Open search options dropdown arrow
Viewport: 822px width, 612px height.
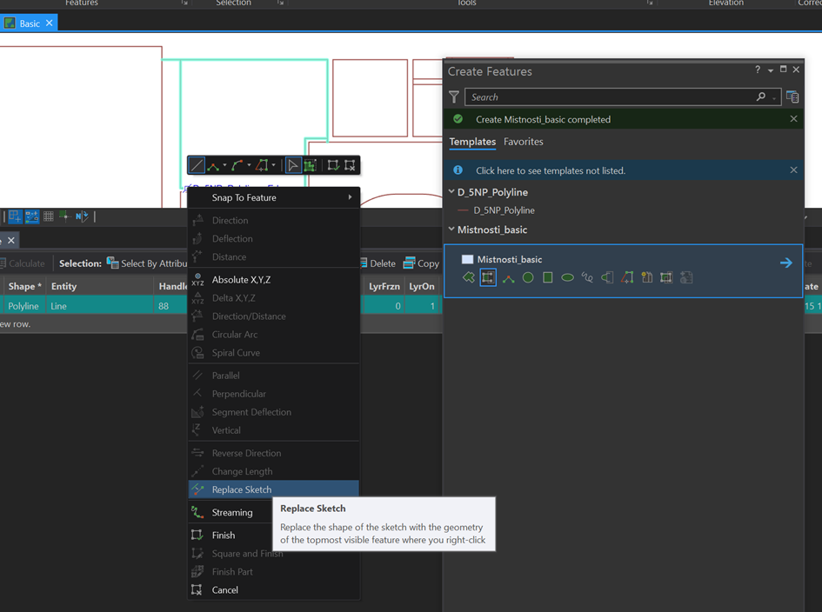[x=774, y=97]
